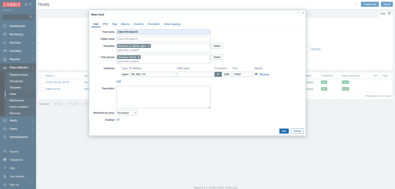Select the checkbox next to Client_Ubuntu_22.04
Screen dimensions: 395x189
pos(41,82)
